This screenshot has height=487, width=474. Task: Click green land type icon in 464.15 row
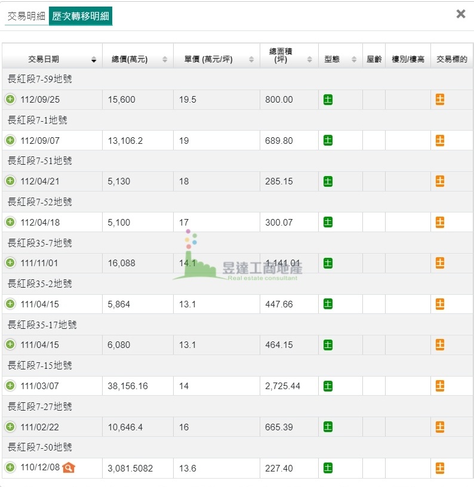coord(328,345)
